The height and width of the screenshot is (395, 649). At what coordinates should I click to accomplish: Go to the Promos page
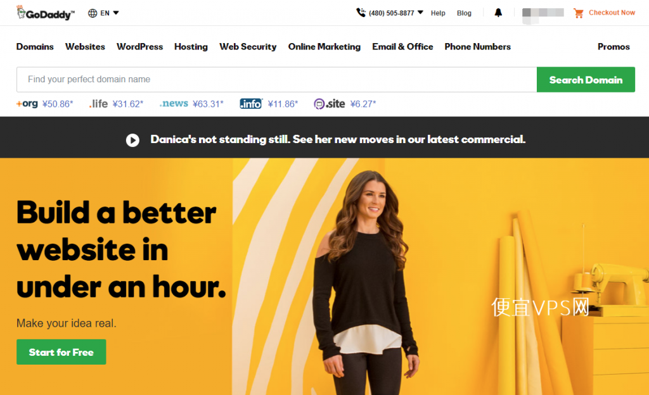tap(614, 47)
